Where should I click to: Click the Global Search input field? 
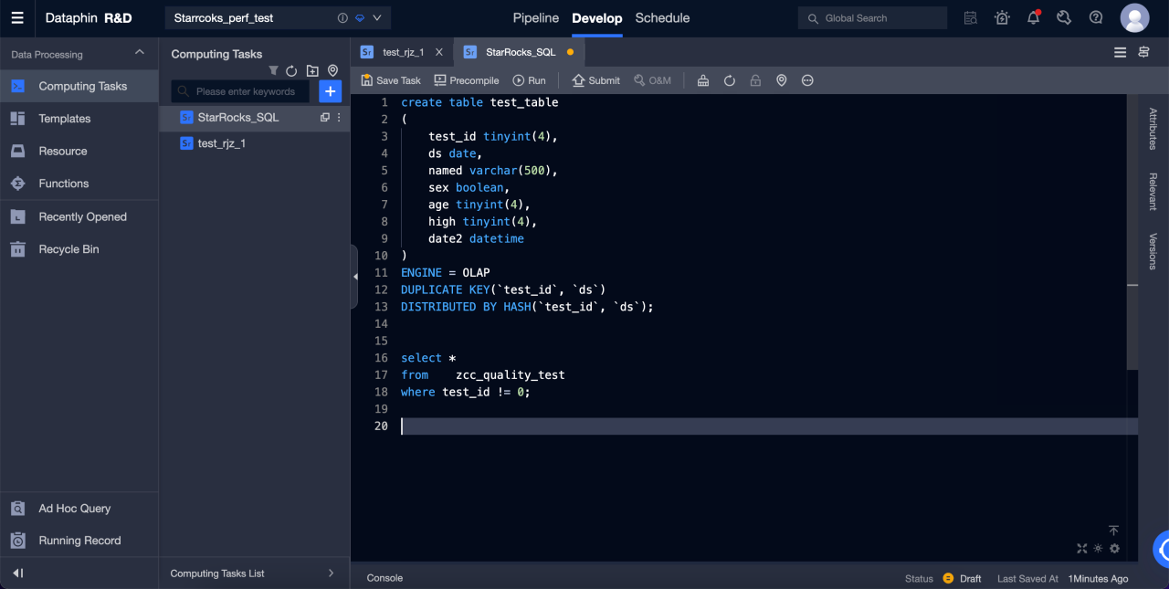coord(872,17)
